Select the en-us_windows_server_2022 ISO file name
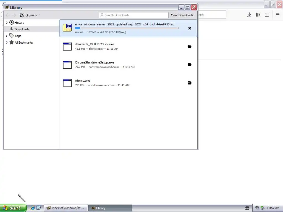 125,24
